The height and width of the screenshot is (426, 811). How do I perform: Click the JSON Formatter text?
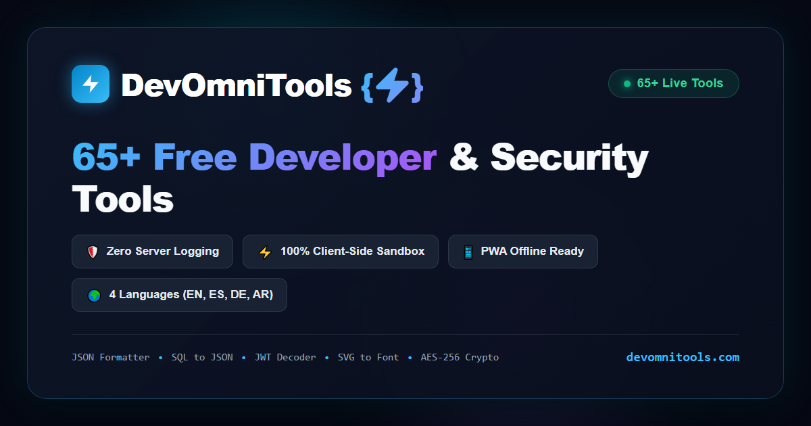[111, 357]
